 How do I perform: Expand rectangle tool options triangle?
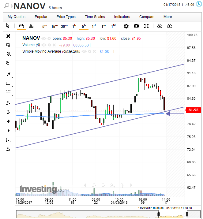[12, 87]
